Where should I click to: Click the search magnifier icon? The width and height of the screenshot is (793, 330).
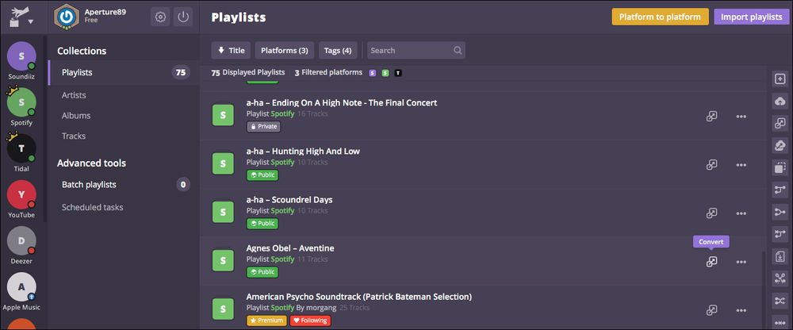[458, 50]
